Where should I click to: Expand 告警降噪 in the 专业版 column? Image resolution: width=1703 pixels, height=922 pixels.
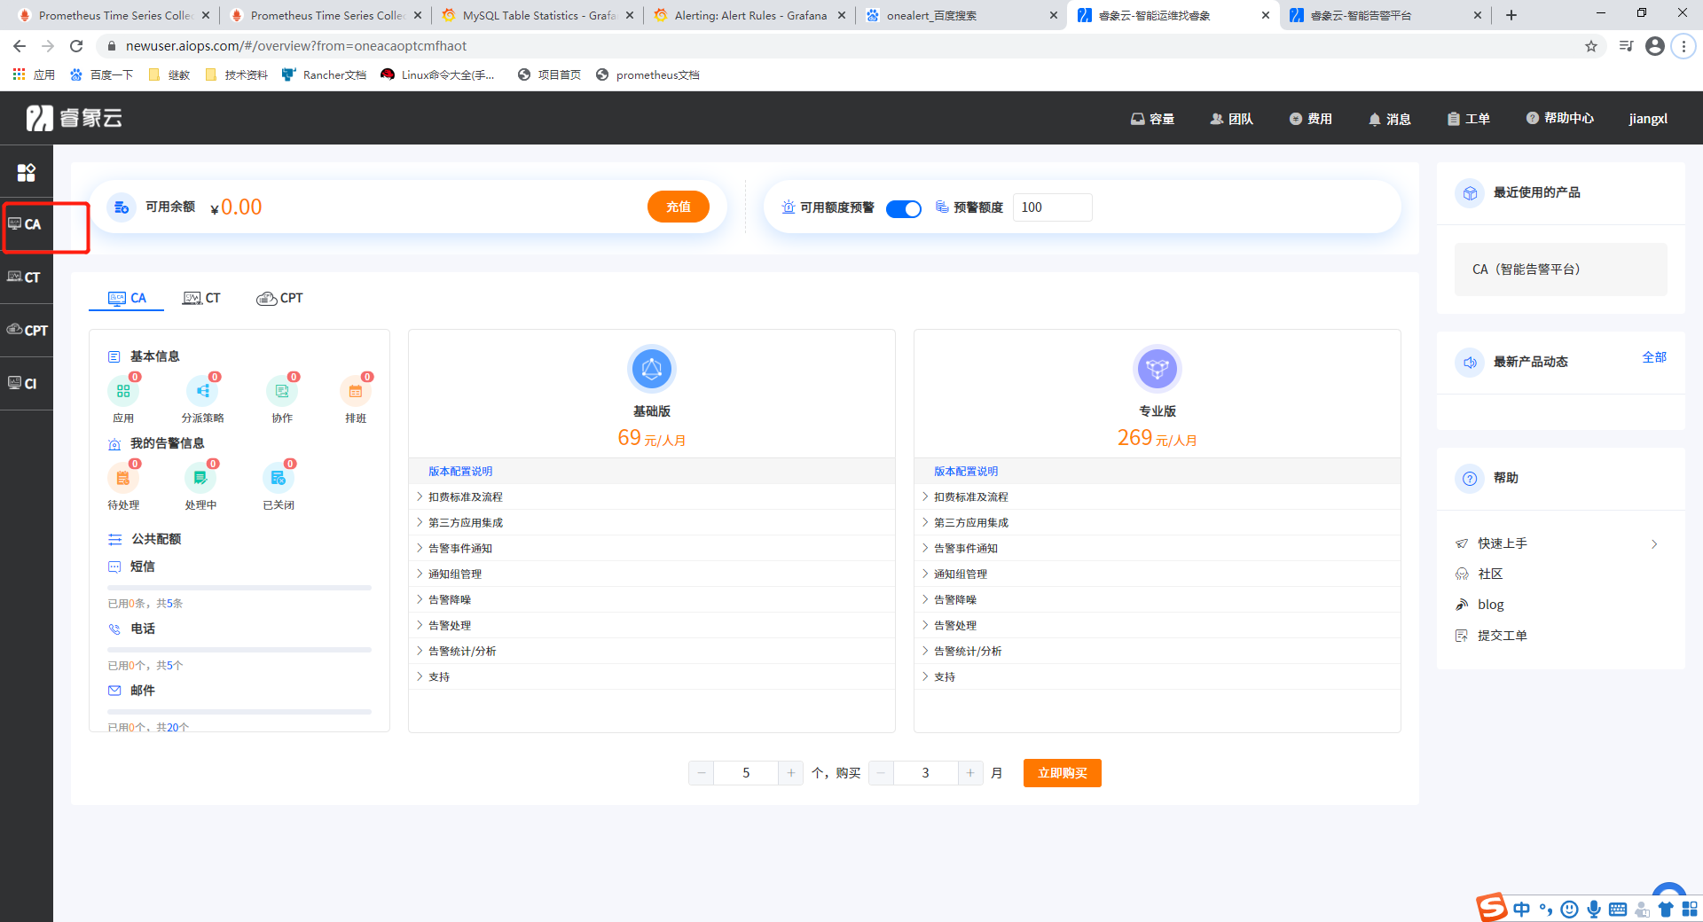[956, 599]
